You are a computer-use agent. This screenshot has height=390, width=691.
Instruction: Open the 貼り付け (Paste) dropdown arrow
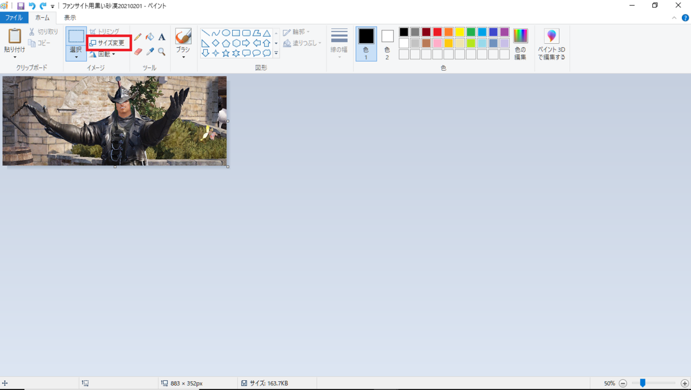click(x=14, y=58)
